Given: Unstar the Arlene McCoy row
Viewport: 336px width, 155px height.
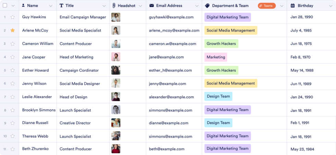Looking at the screenshot, I should (x=13, y=31).
